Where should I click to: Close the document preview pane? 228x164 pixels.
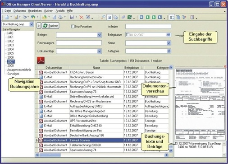pos(225,66)
